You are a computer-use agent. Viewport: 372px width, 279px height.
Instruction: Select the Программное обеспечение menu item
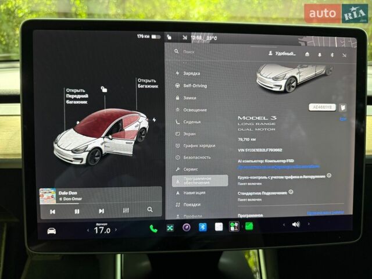[x=200, y=181]
